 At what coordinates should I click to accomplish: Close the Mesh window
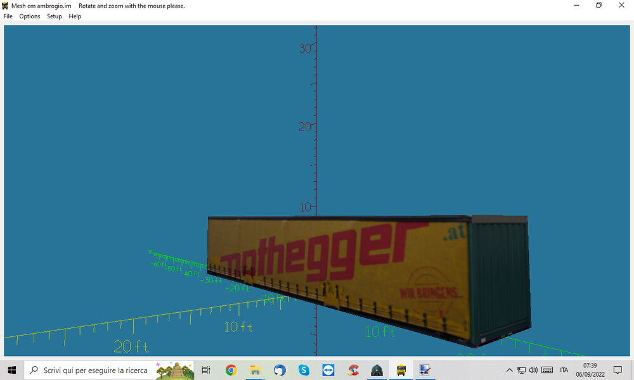point(621,5)
